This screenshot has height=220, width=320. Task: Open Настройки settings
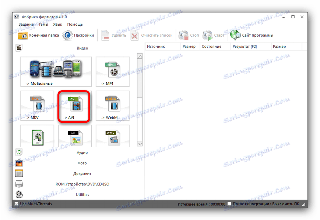pyautogui.click(x=78, y=35)
